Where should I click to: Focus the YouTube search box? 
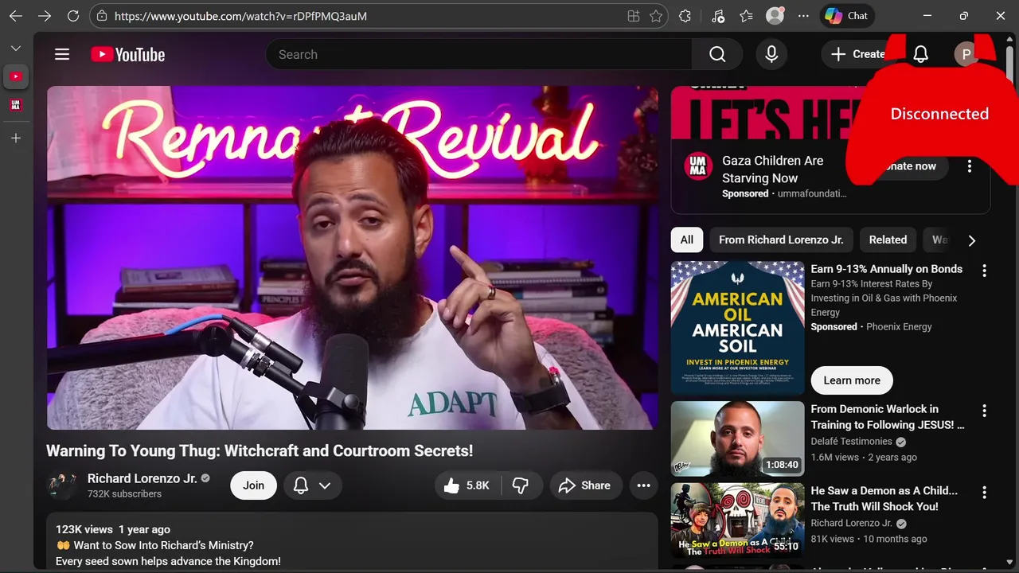478,54
